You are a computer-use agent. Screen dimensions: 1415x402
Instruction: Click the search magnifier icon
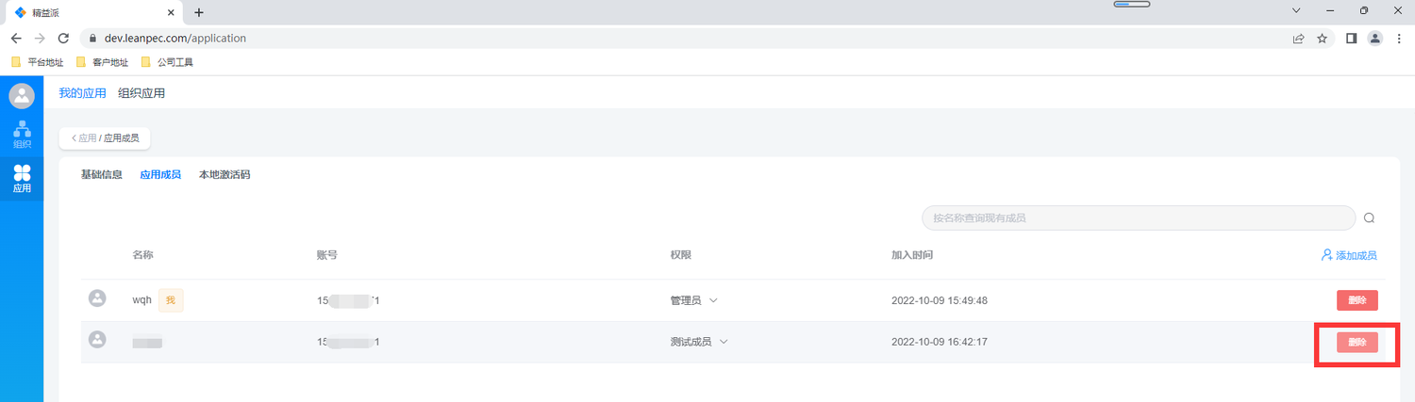pyautogui.click(x=1369, y=217)
